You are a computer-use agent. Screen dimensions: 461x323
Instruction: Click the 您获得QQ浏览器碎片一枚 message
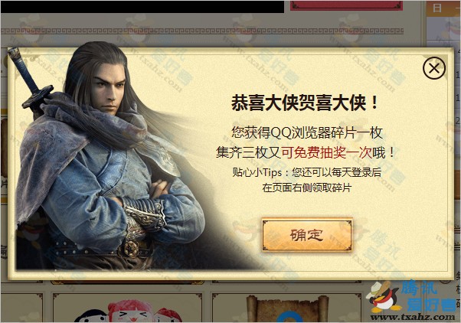pyautogui.click(x=306, y=132)
